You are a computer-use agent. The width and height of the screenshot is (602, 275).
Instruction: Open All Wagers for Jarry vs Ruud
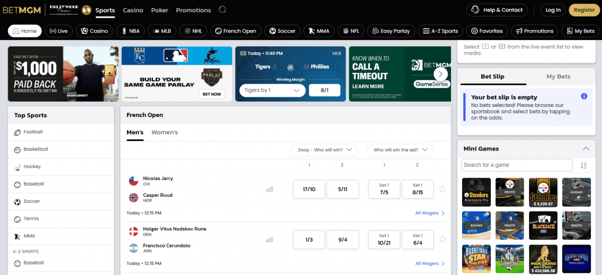pyautogui.click(x=430, y=213)
